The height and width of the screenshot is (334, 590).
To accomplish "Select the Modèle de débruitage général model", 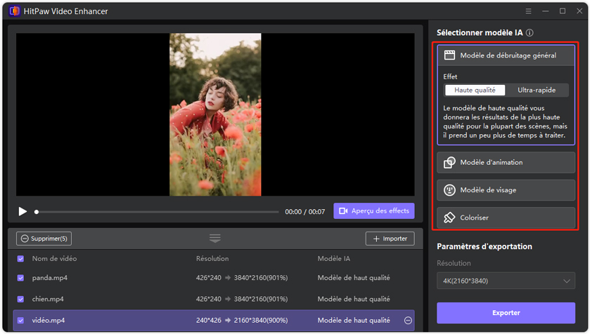I will click(x=506, y=55).
